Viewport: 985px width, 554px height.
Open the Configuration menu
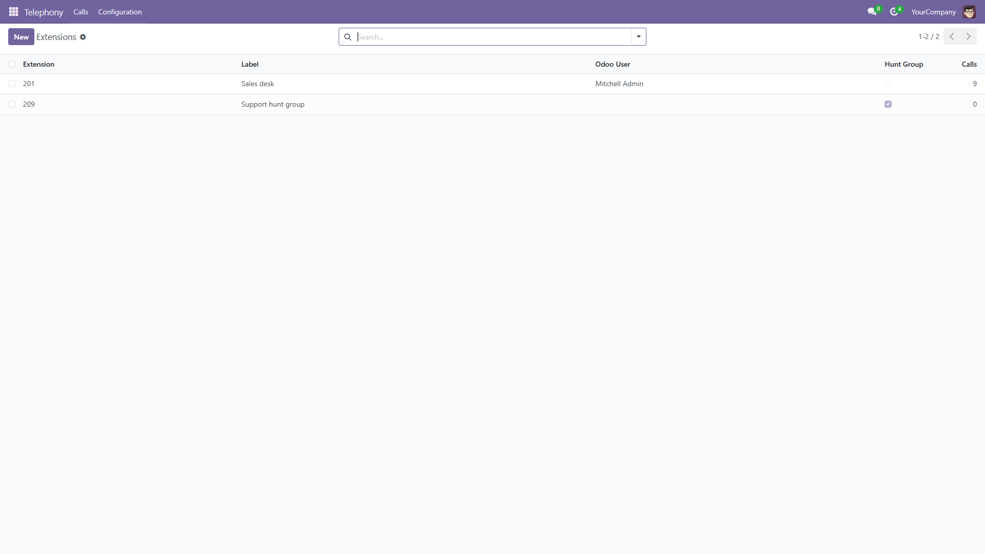coord(120,12)
